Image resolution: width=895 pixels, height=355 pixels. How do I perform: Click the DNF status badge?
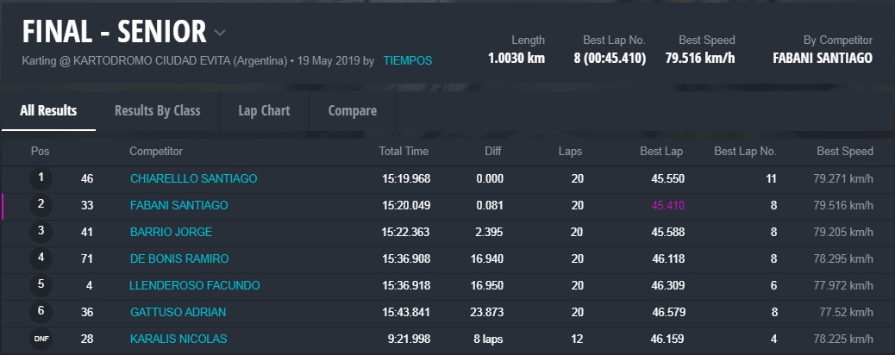(41, 339)
